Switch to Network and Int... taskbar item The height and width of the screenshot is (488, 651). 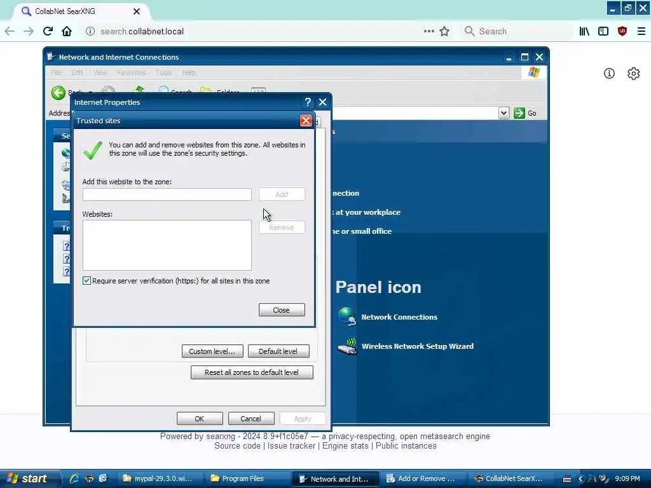click(x=334, y=478)
